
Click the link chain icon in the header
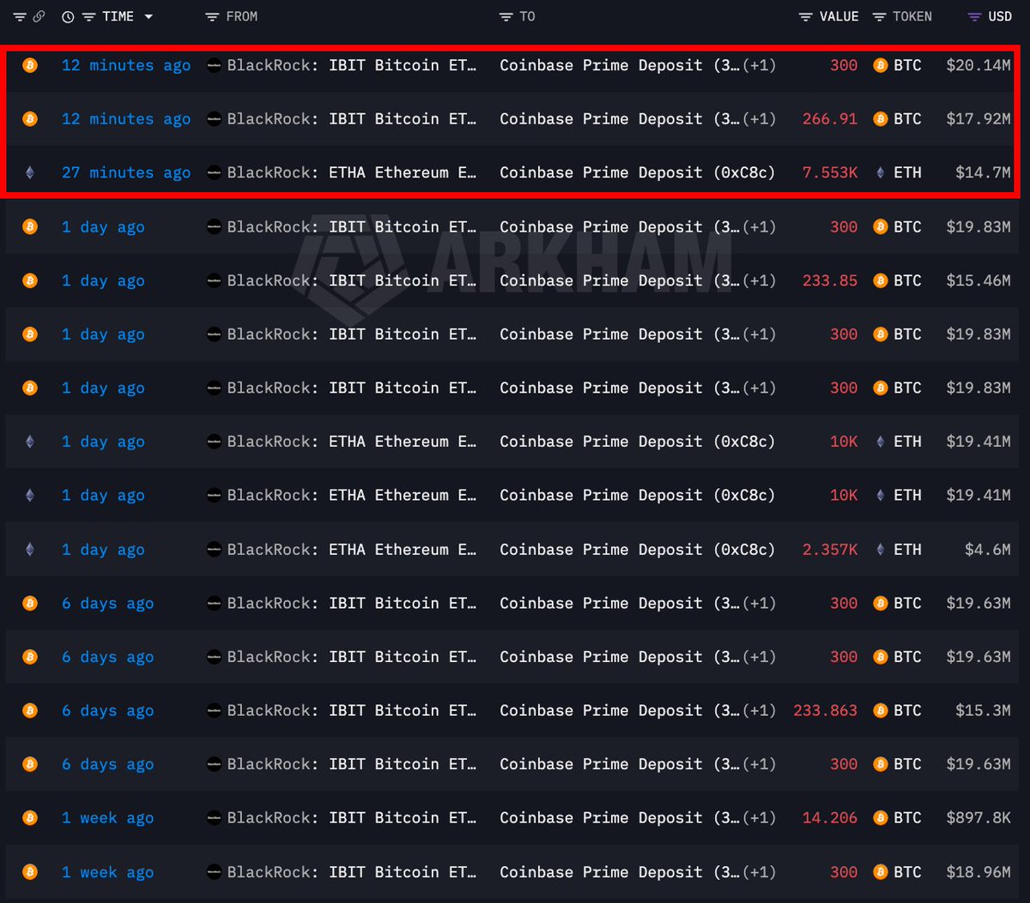(x=39, y=16)
